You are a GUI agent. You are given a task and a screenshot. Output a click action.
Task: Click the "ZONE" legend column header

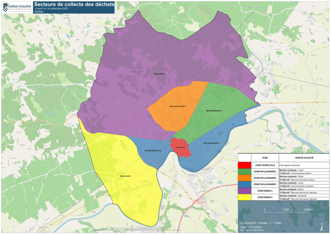point(265,157)
